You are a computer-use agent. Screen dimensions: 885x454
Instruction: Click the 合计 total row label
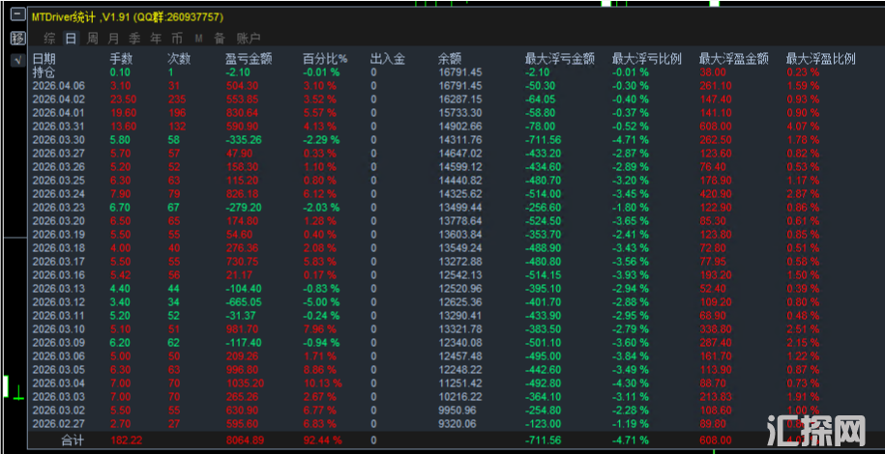point(73,440)
